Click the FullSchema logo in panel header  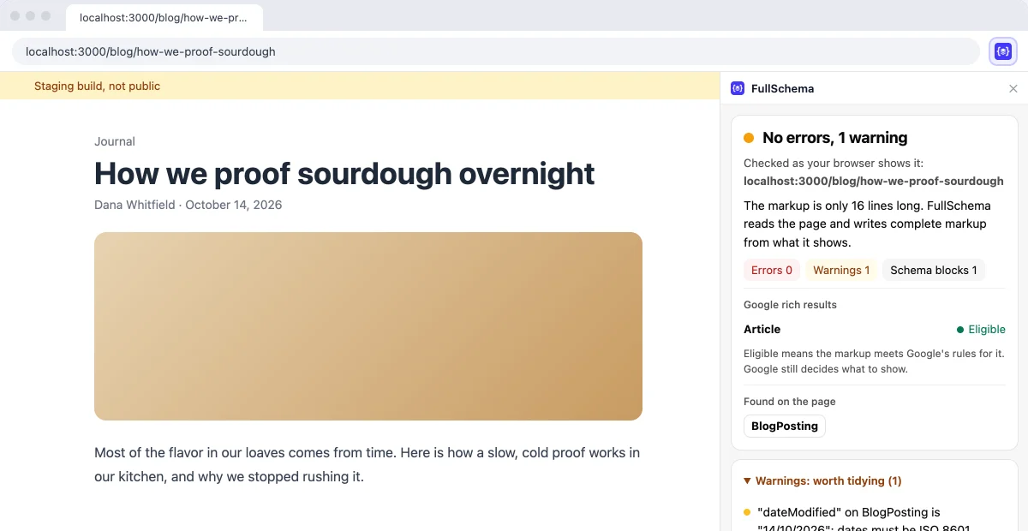point(738,88)
